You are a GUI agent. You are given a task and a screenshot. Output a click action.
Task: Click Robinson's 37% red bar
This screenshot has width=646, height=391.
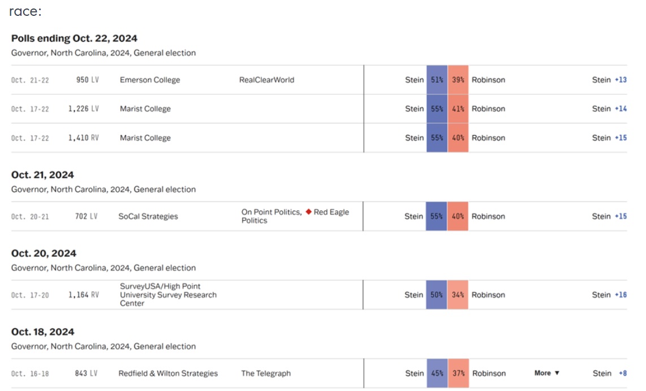point(458,373)
